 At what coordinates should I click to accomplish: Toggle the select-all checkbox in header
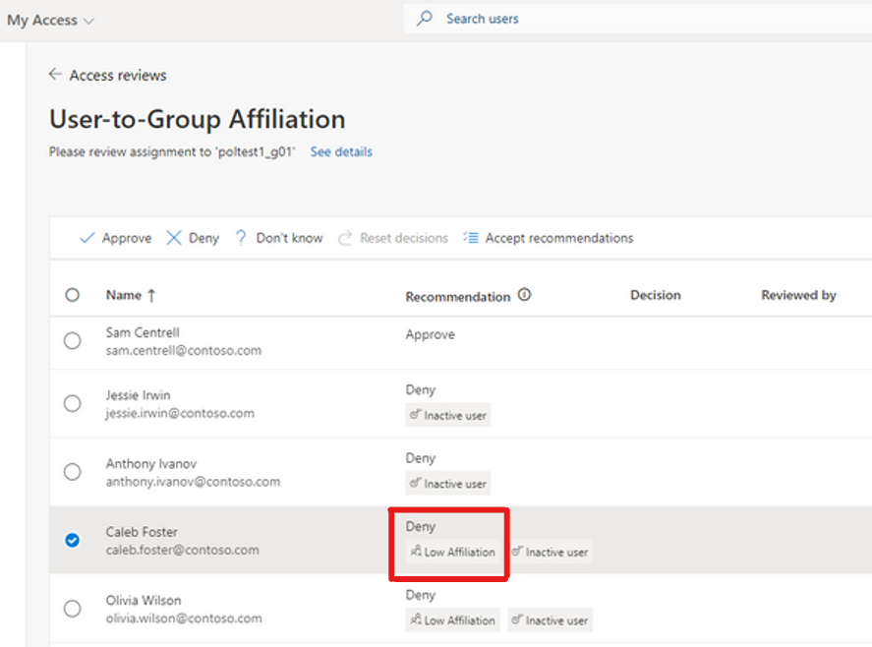[73, 295]
